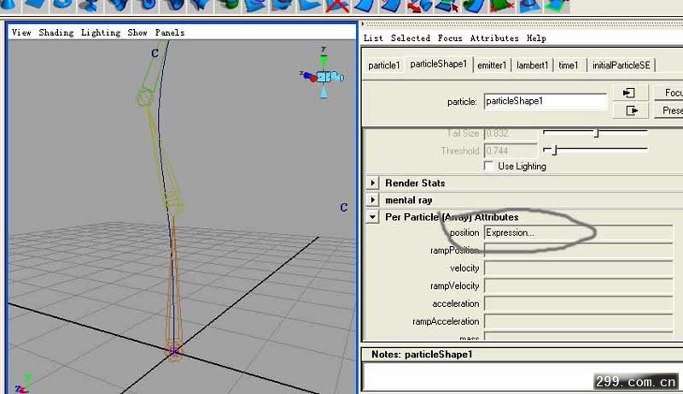Switch to the lambert1 tab
Screen dimensions: 683x394
point(532,65)
